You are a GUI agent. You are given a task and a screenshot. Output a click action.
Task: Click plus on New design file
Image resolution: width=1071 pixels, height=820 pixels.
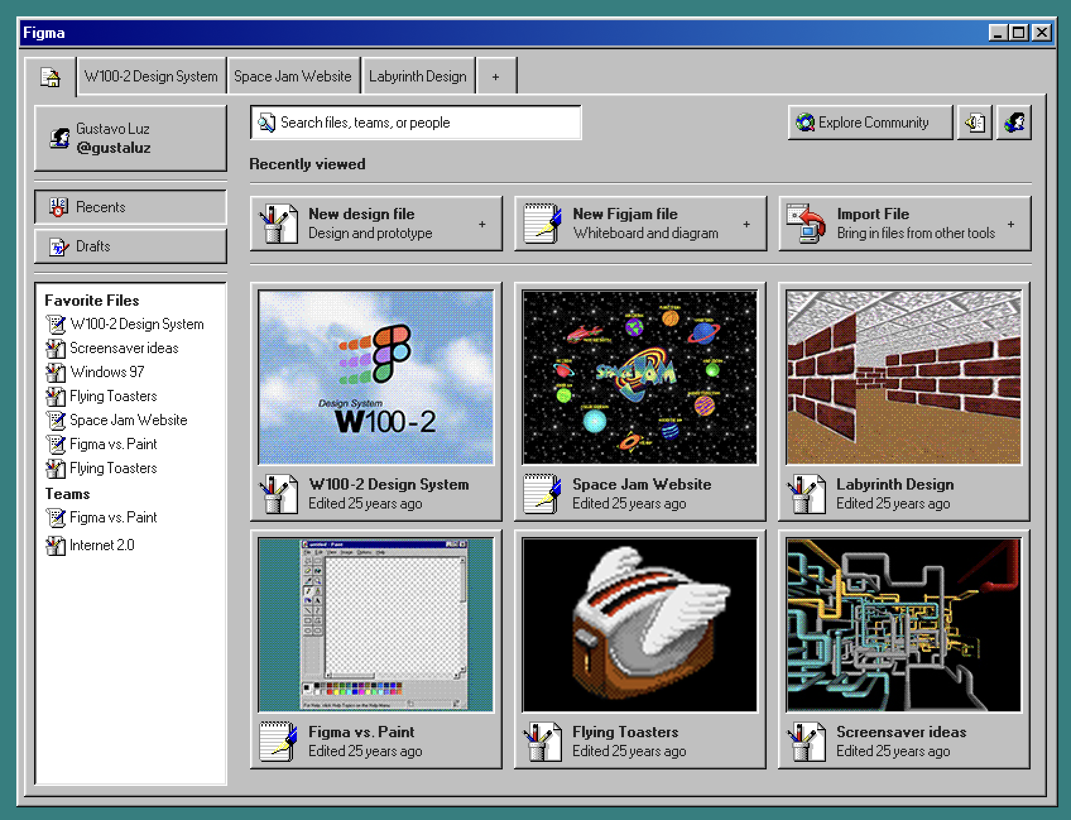pyautogui.click(x=482, y=224)
